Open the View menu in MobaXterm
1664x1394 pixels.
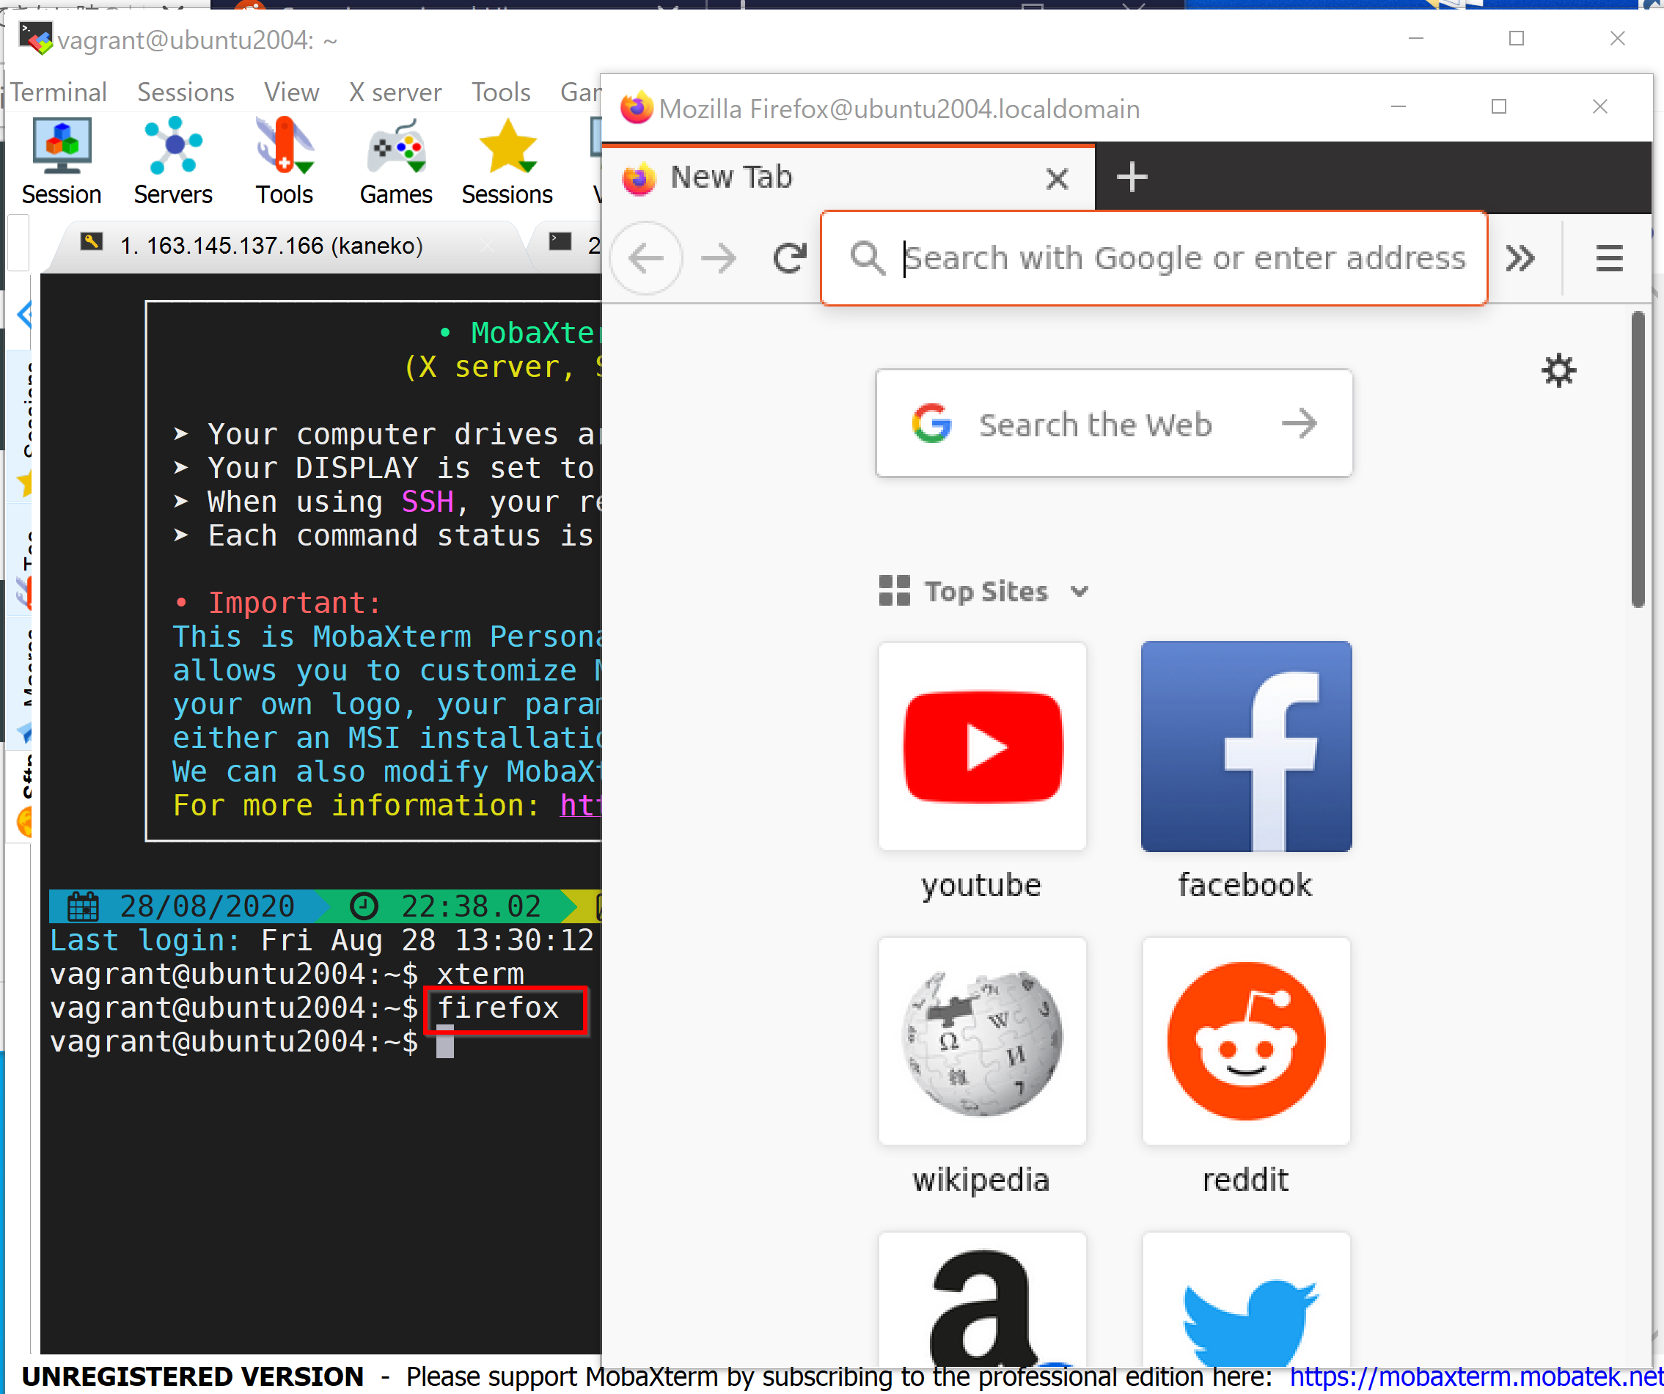coord(292,92)
